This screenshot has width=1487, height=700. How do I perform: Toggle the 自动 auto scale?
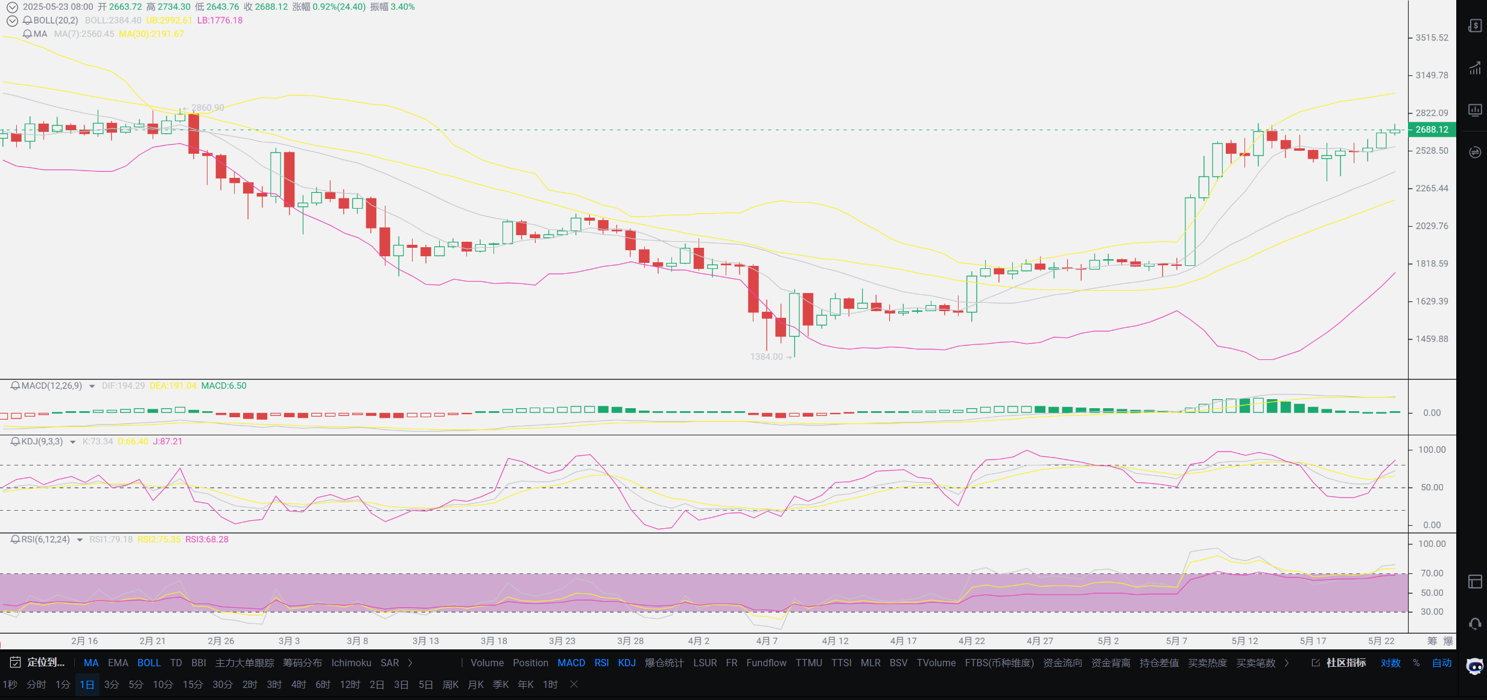click(x=1442, y=663)
